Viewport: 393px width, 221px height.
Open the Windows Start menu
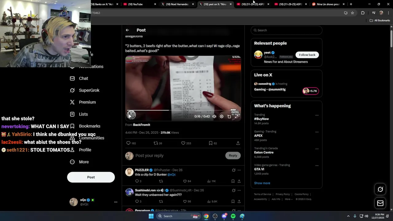point(151,216)
